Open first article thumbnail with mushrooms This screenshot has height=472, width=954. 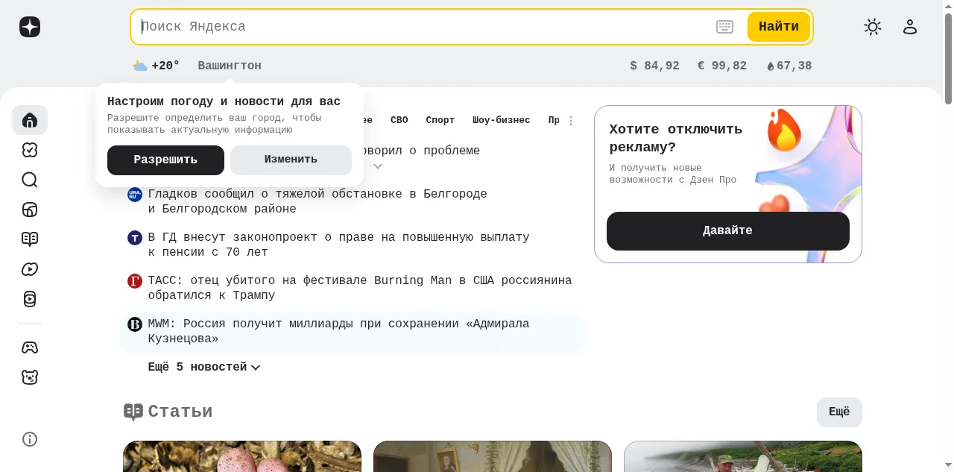(242, 456)
